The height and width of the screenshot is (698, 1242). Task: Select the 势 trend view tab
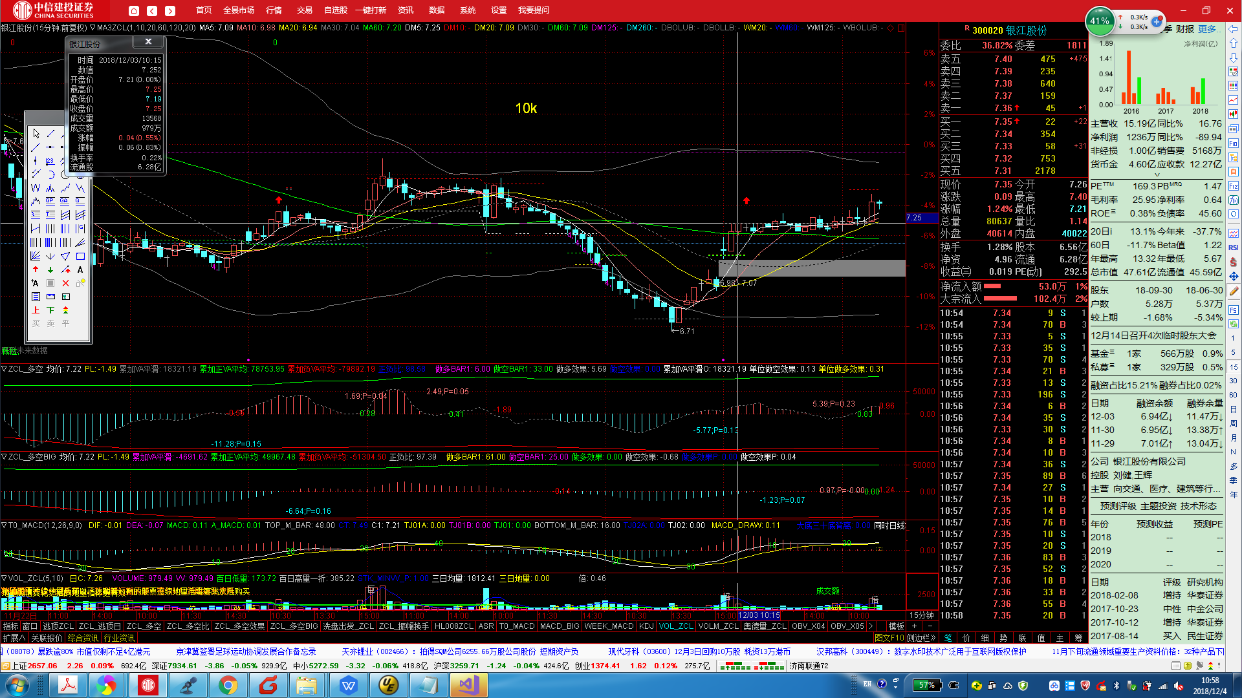[x=1004, y=637]
